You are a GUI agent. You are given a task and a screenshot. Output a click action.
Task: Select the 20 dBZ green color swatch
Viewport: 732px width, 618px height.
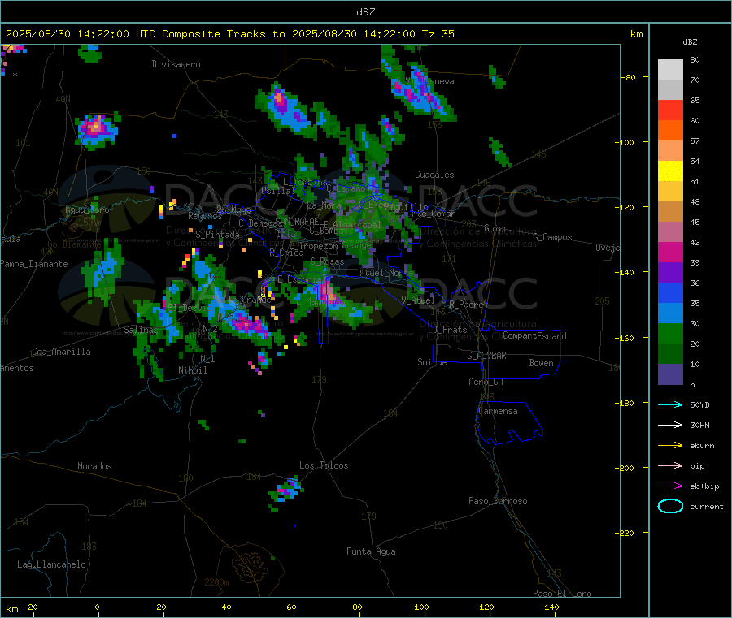(670, 354)
